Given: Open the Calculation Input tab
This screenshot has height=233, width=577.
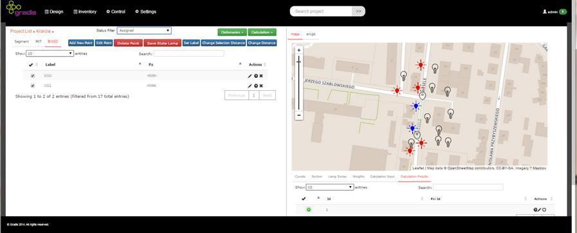Looking at the screenshot, I should point(382,177).
